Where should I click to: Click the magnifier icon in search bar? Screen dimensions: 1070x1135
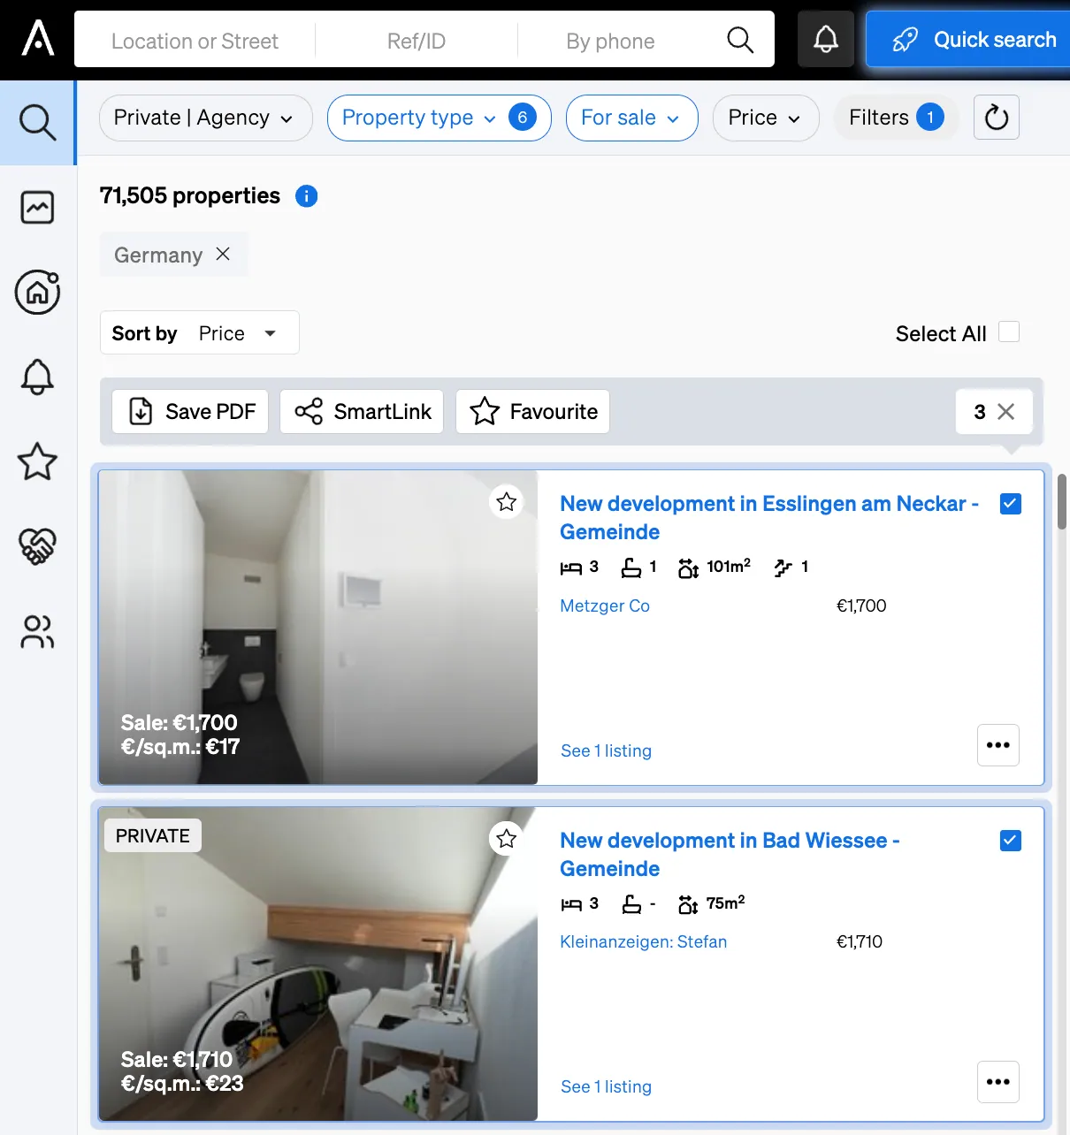click(x=740, y=40)
